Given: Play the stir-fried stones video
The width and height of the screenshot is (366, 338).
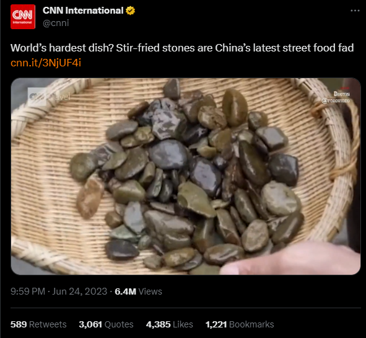Looking at the screenshot, I should tap(186, 176).
